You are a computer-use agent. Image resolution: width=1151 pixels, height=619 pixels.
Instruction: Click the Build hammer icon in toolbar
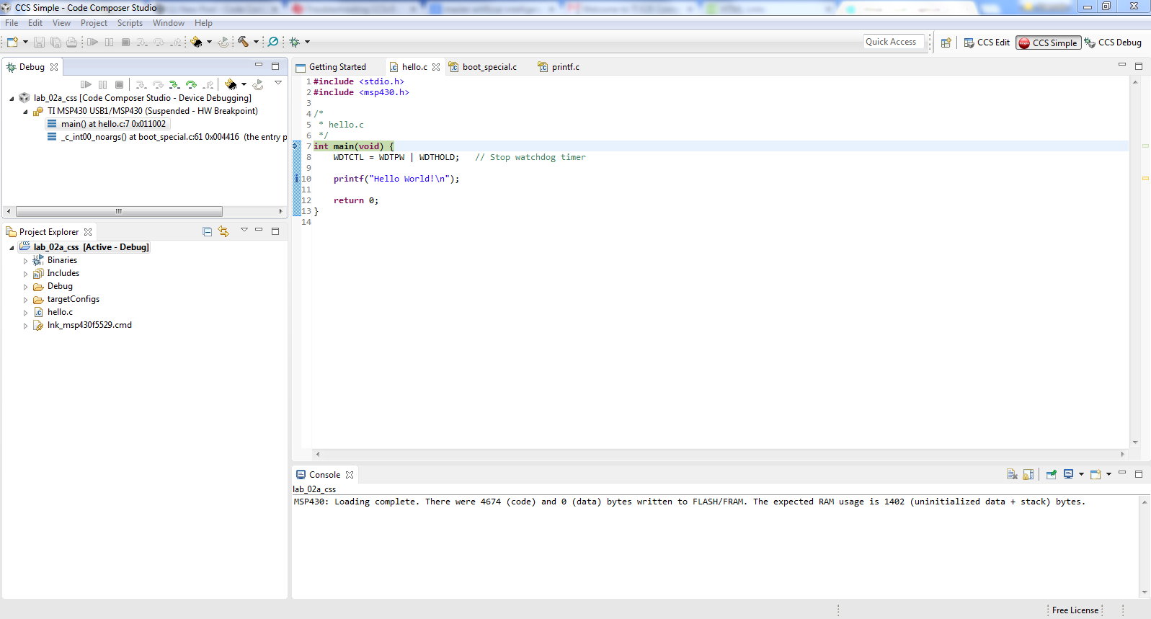pyautogui.click(x=243, y=42)
